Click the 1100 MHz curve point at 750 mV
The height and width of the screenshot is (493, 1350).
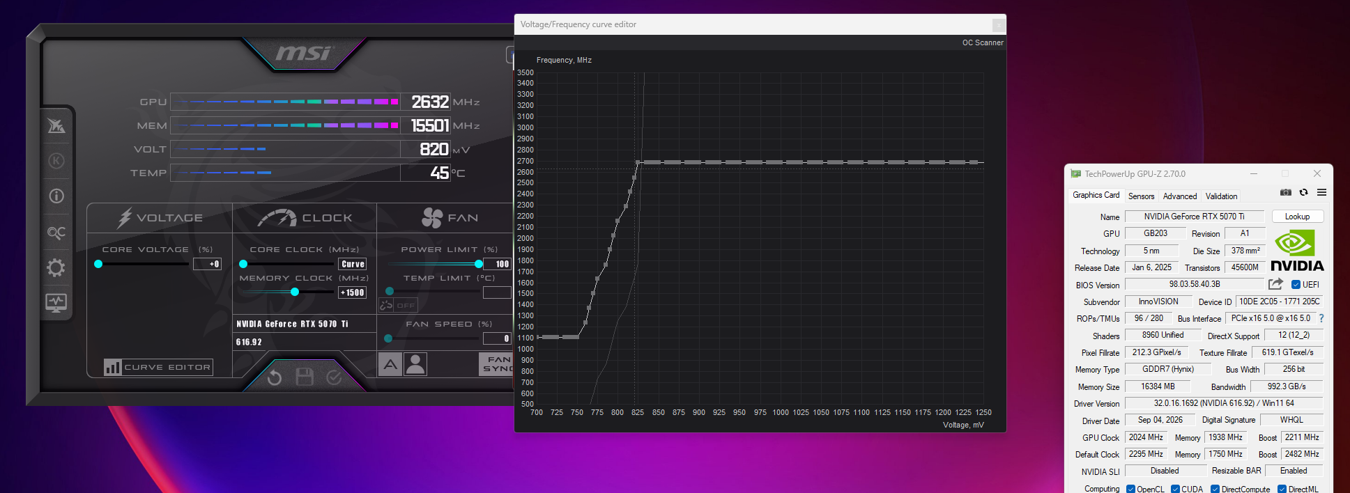click(x=576, y=337)
